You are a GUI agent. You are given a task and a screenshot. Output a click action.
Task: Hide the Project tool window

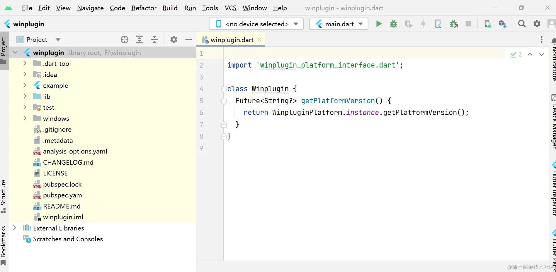tap(189, 39)
